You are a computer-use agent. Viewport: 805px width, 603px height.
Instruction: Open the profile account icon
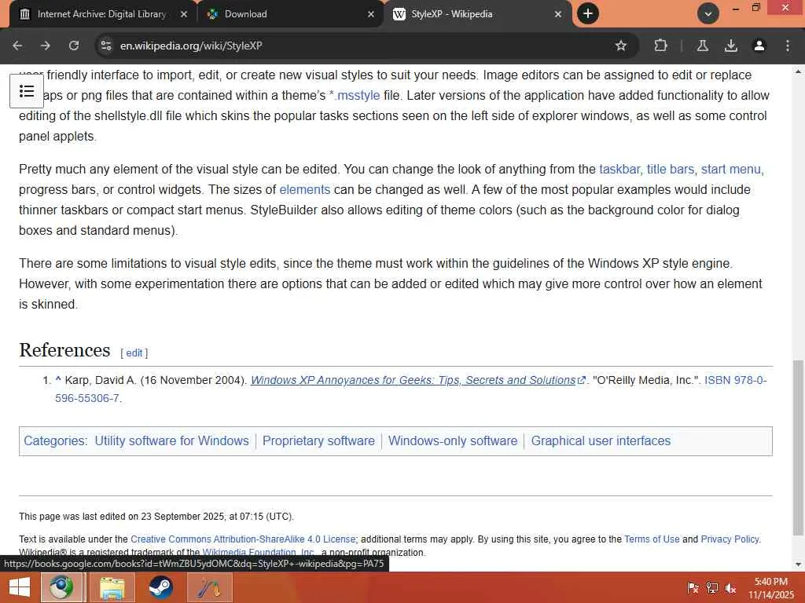pyautogui.click(x=759, y=46)
